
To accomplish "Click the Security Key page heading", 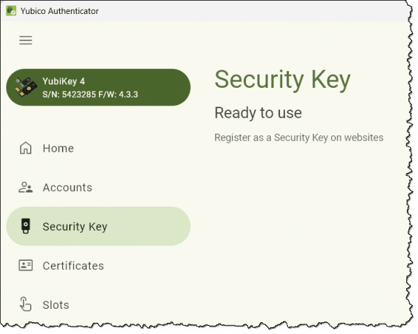I will coord(282,79).
